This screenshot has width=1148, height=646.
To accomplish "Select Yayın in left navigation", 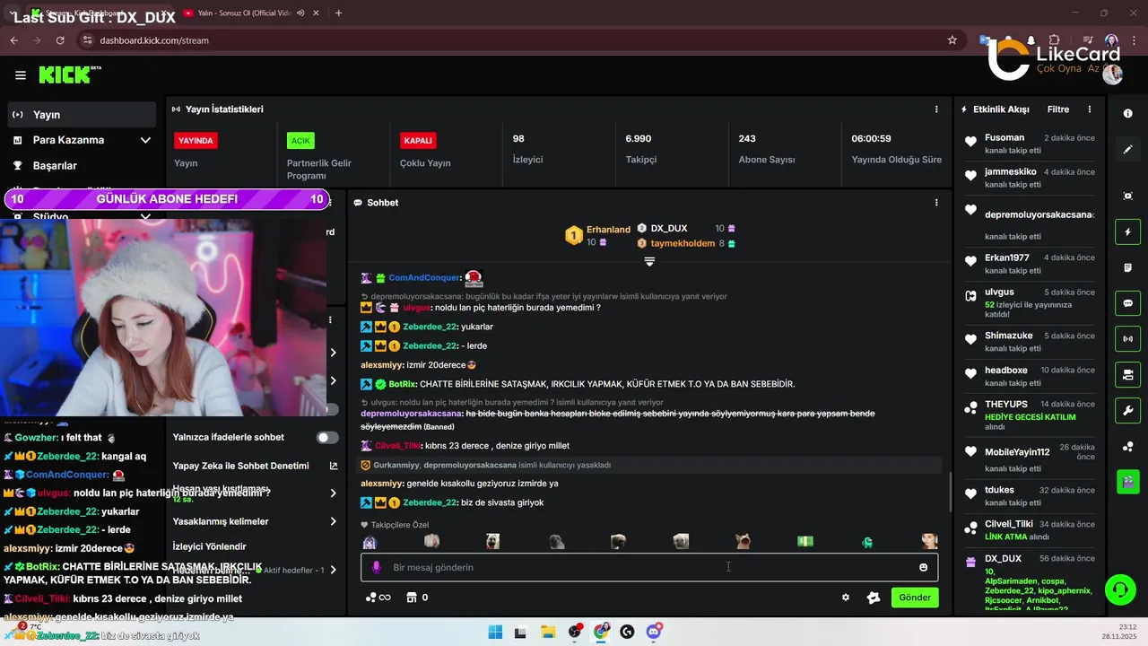I will click(x=82, y=115).
